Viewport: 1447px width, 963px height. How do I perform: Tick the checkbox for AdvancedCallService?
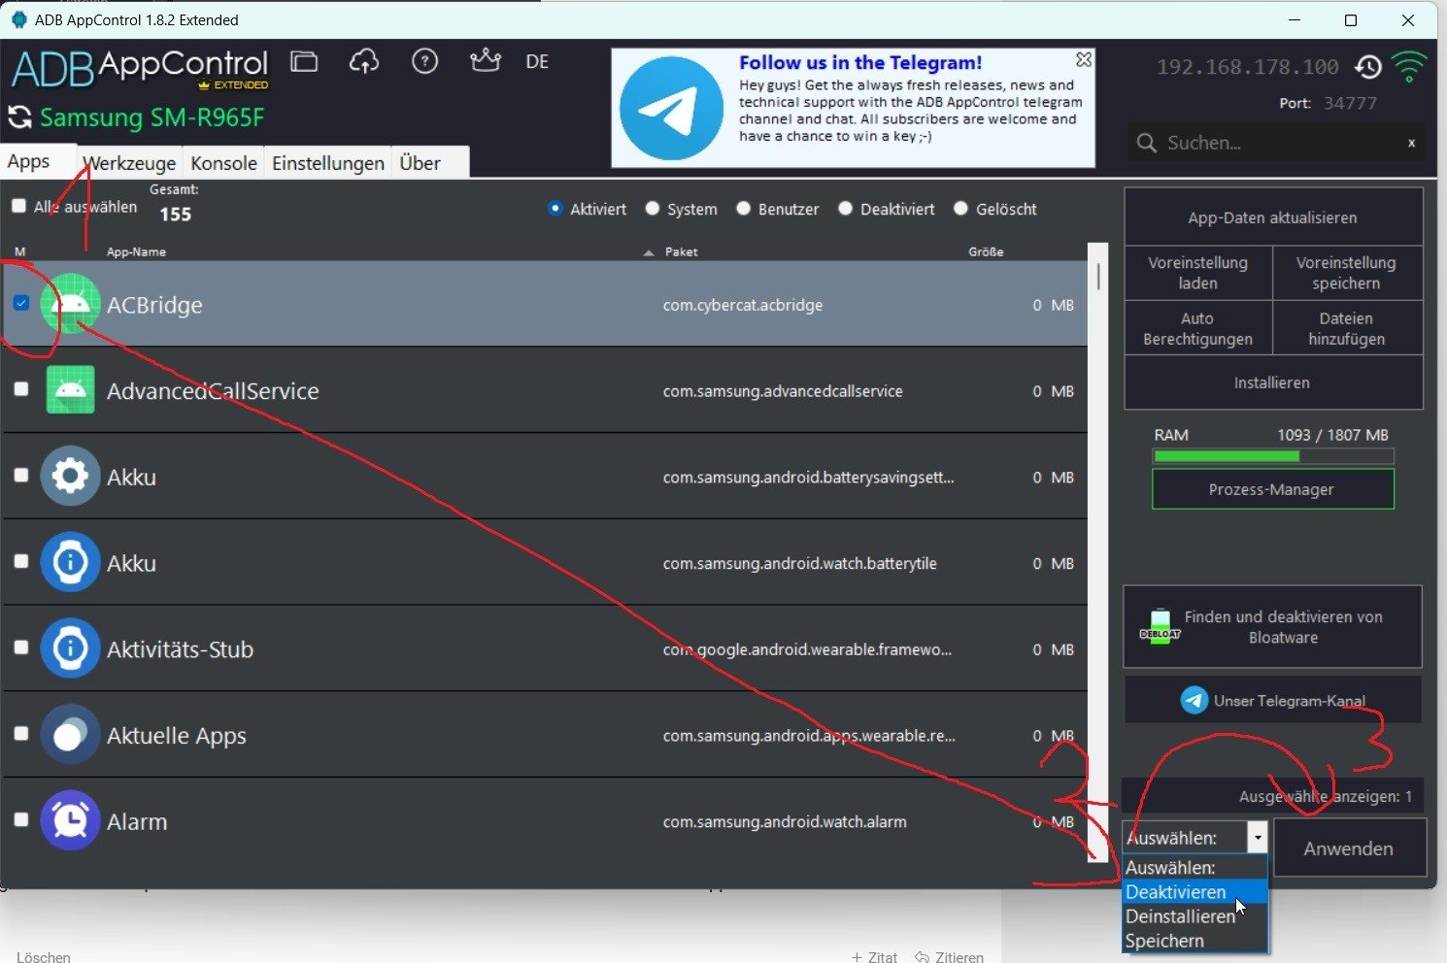20,389
